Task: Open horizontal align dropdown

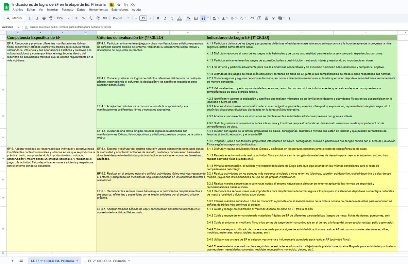Action: point(216,18)
